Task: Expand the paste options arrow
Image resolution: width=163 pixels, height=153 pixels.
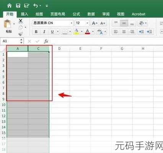Action: [14, 24]
